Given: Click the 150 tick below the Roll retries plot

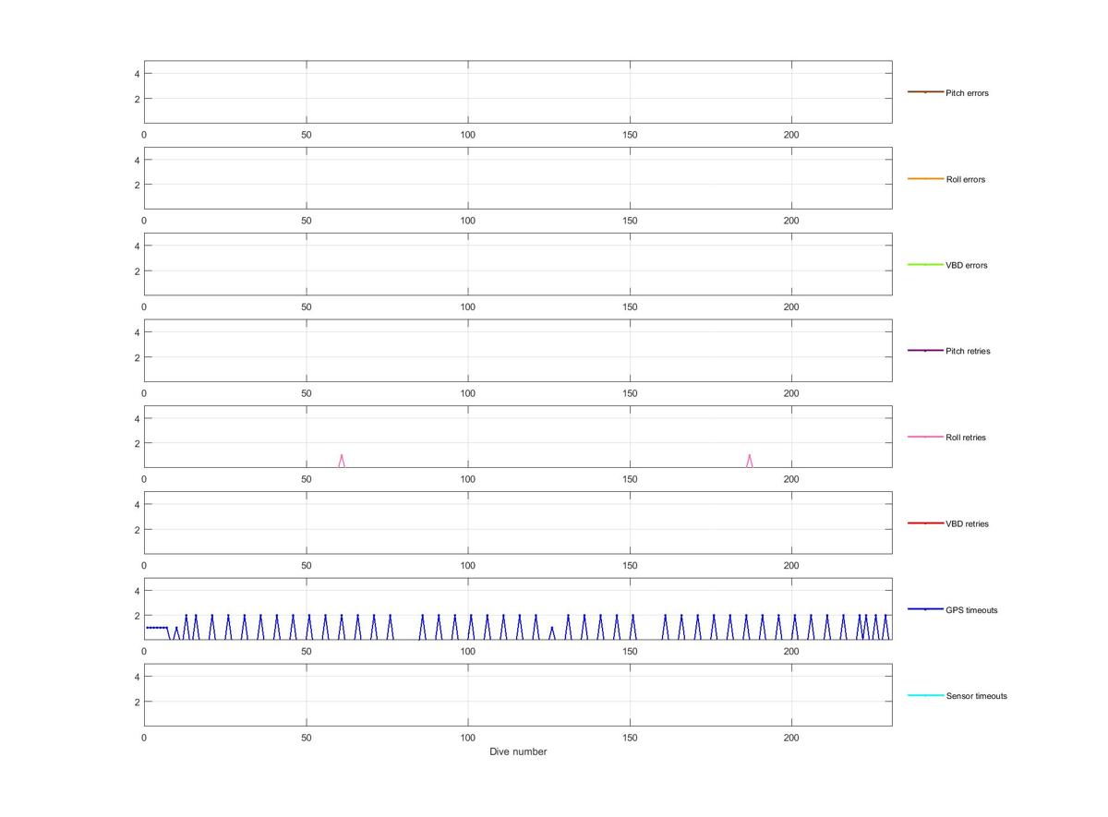Looking at the screenshot, I should pos(630,480).
